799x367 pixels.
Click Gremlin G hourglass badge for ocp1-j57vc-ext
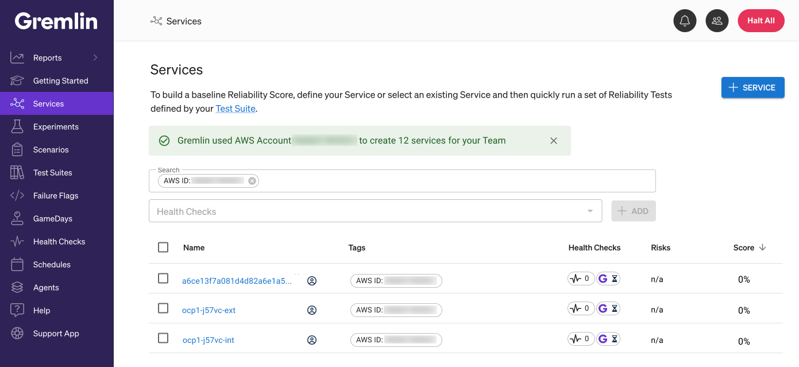coord(608,308)
